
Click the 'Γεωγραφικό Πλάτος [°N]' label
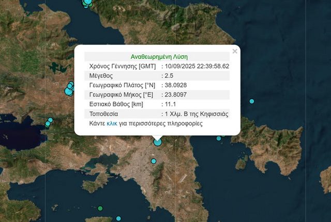[122, 85]
